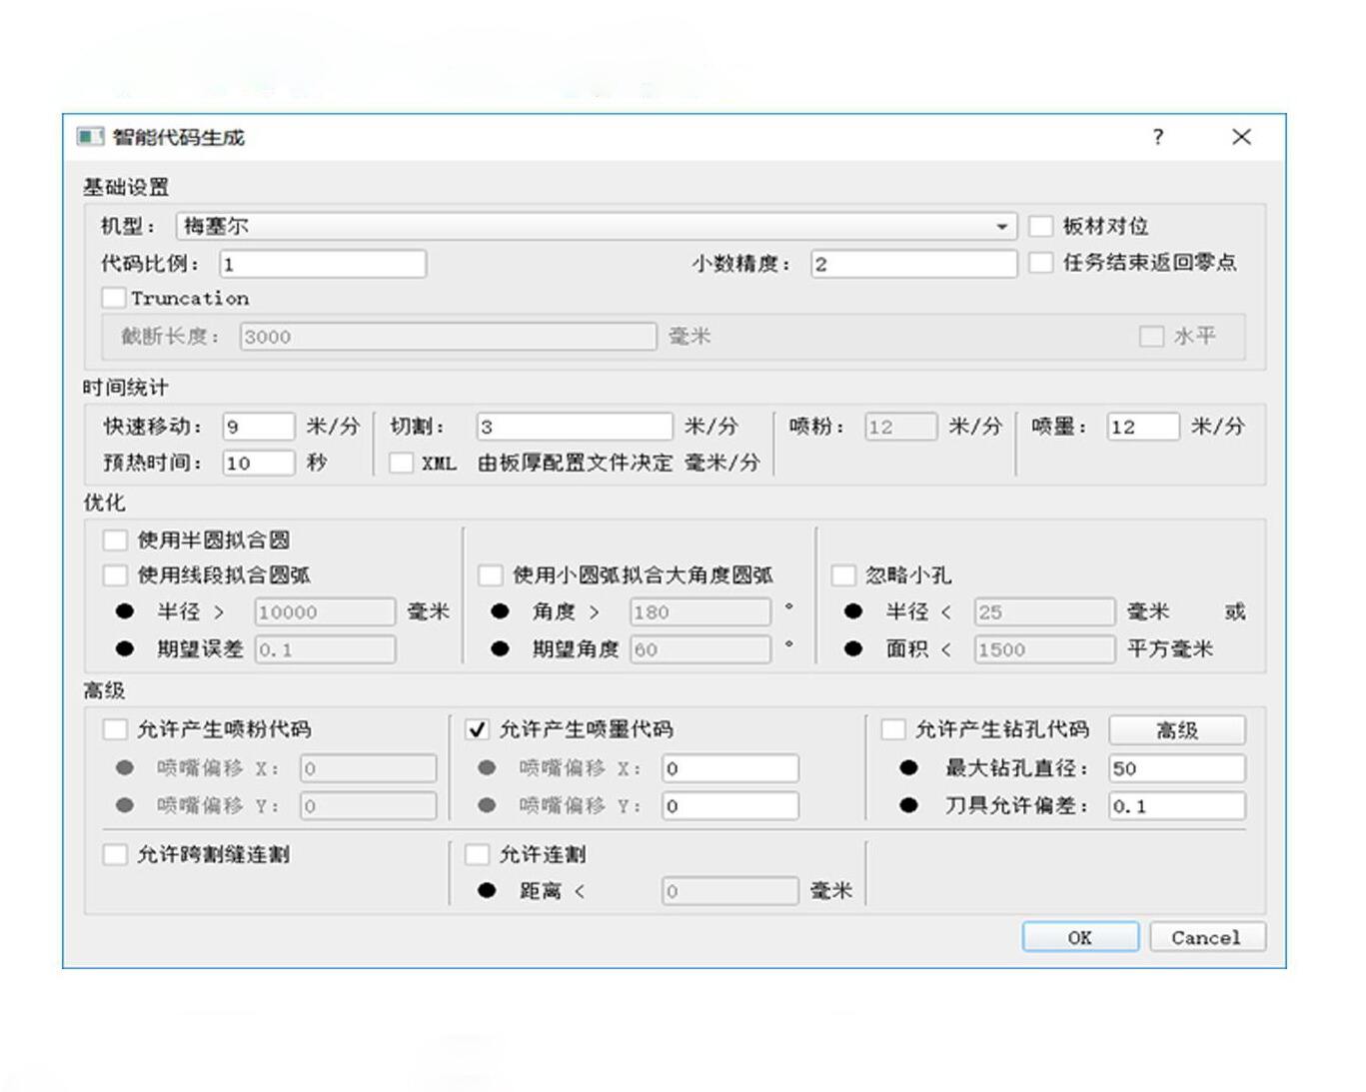Tick the 忽略小孔 checkbox

tap(843, 575)
